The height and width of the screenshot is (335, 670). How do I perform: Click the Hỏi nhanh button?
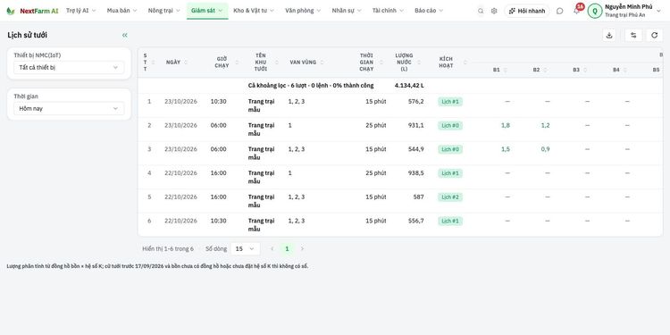[527, 11]
